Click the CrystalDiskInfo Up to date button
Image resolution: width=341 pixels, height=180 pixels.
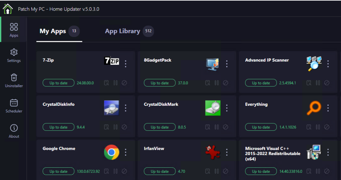point(59,127)
